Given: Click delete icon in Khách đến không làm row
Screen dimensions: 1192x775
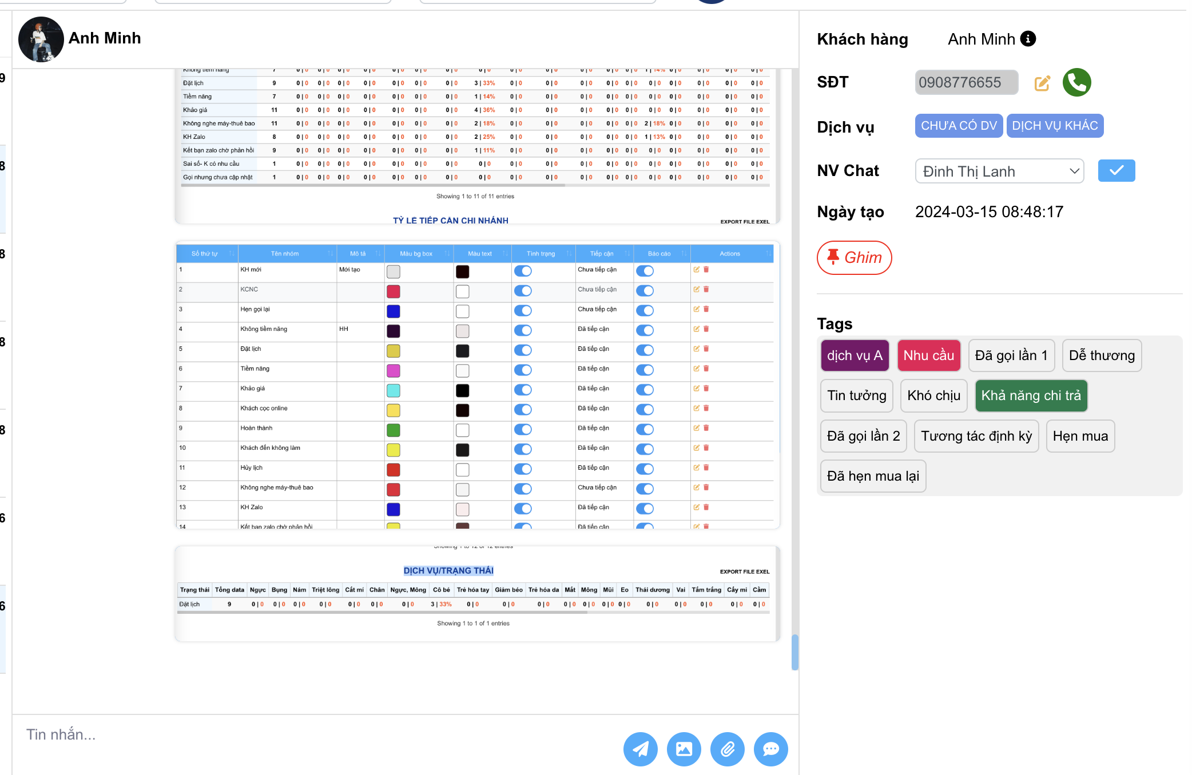Looking at the screenshot, I should [x=706, y=448].
